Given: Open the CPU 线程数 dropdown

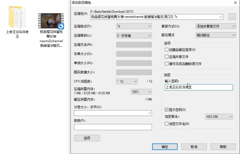Looking at the screenshot, I should 127,81.
